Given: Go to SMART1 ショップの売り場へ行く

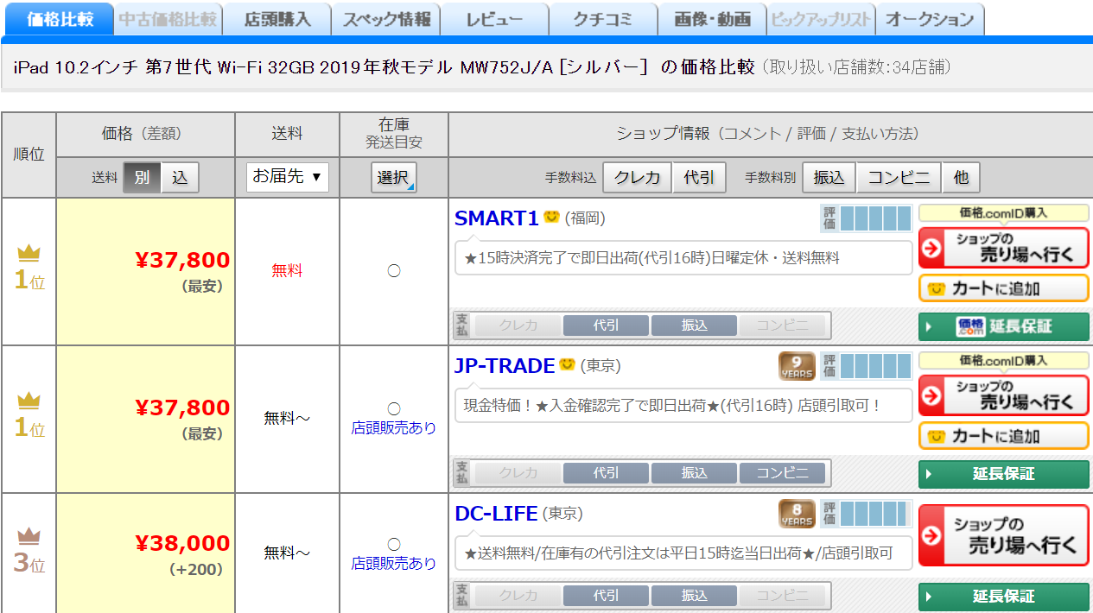Looking at the screenshot, I should (x=1003, y=248).
